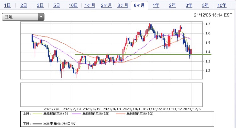Show the 3年 chart range
Screen dimensions: 236x128
189,5
